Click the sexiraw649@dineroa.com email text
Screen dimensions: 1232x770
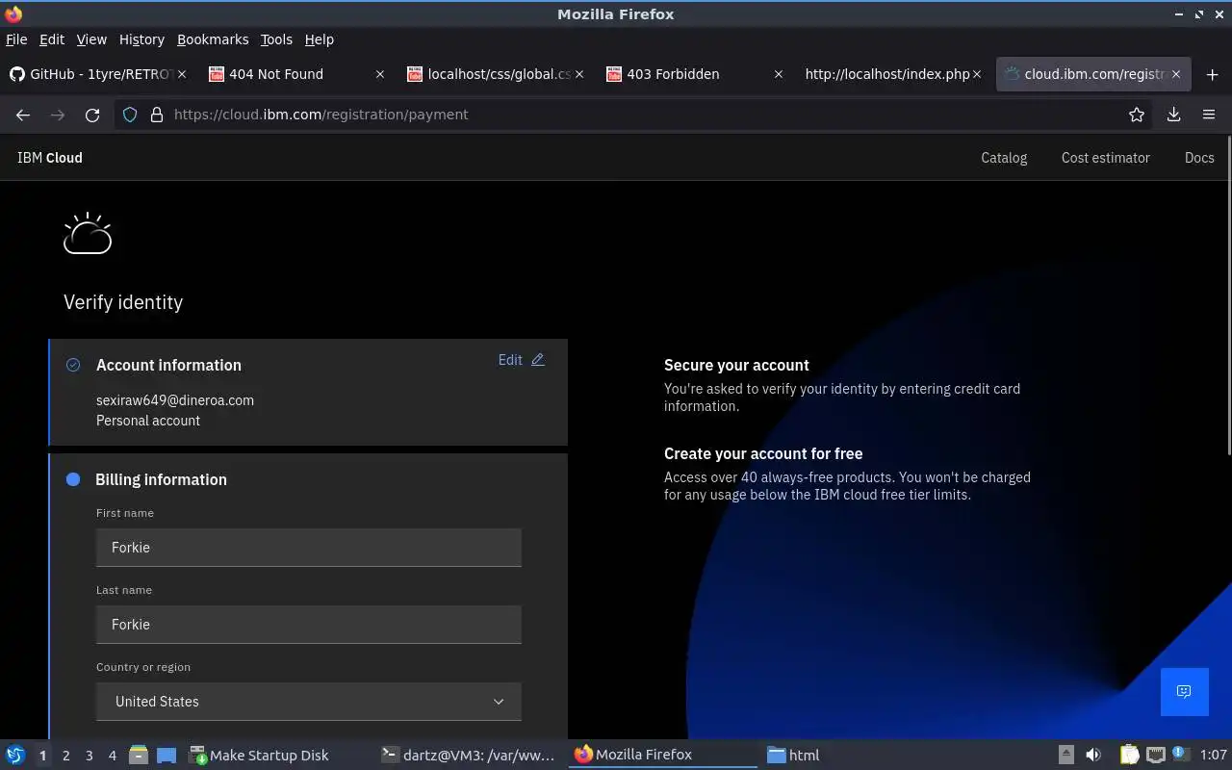click(x=175, y=400)
